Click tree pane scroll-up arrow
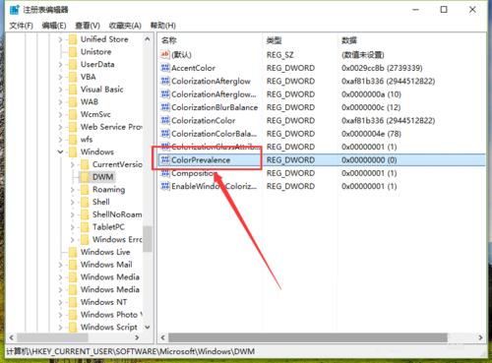This screenshot has height=363, width=492. click(x=148, y=39)
